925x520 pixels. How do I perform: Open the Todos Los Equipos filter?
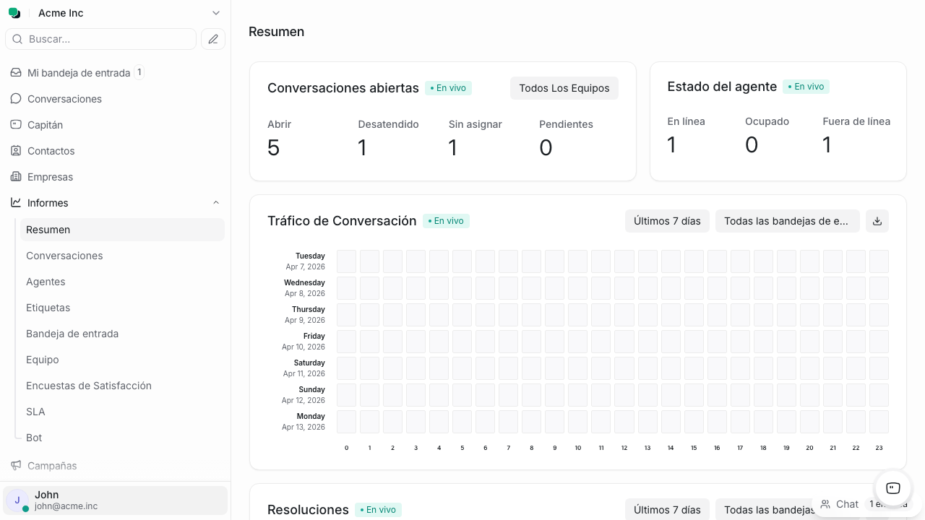pyautogui.click(x=564, y=88)
